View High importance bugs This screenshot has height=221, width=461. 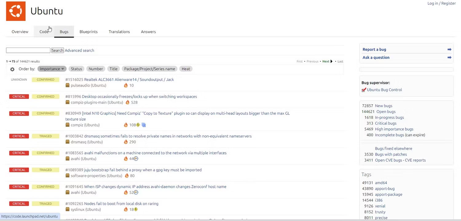[x=394, y=129]
